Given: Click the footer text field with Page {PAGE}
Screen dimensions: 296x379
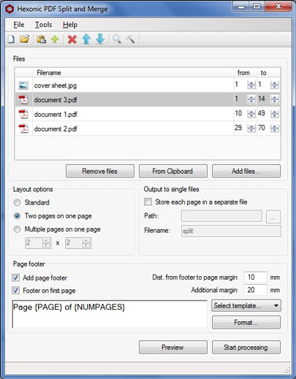Looking at the screenshot, I should [x=110, y=314].
